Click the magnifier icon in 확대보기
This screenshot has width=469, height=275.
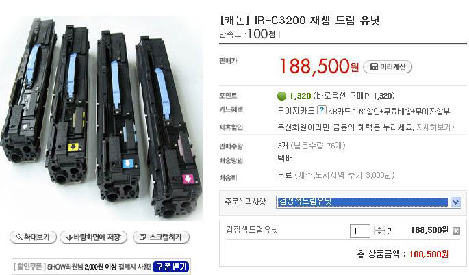pyautogui.click(x=19, y=237)
